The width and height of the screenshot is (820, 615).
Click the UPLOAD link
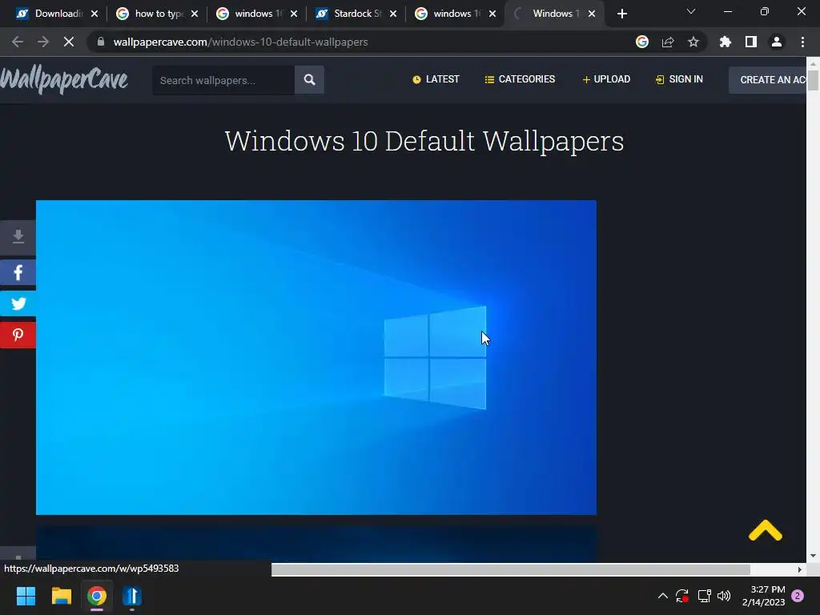point(606,79)
